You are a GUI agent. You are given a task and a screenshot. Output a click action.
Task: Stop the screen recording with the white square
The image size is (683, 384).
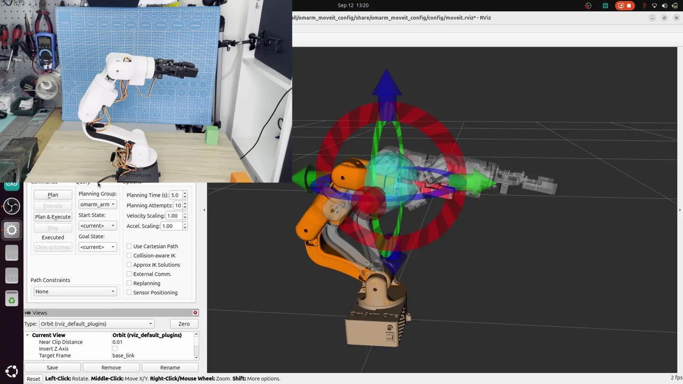(629, 6)
